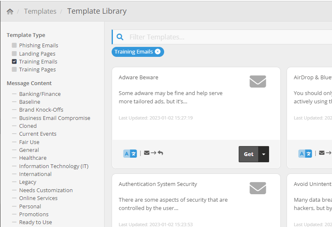Click translation icon on Adware Beware card
Screen dimensions: 332x227
tap(130, 154)
